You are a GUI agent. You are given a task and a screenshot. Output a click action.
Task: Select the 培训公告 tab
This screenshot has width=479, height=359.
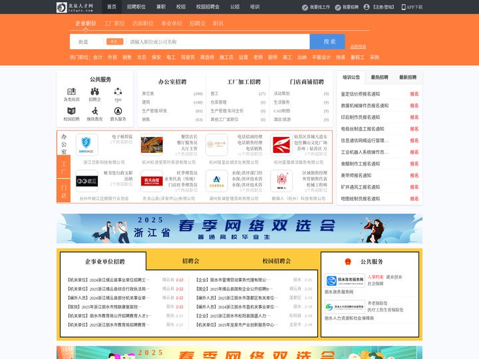(351, 77)
